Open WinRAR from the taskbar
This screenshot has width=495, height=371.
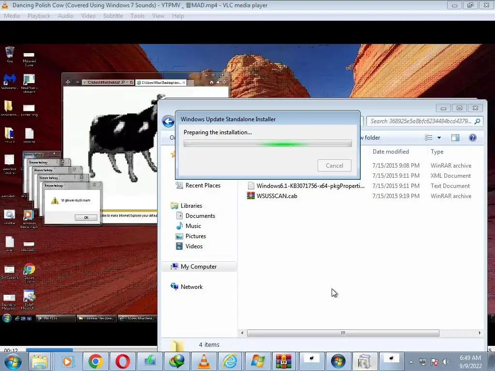tap(284, 361)
